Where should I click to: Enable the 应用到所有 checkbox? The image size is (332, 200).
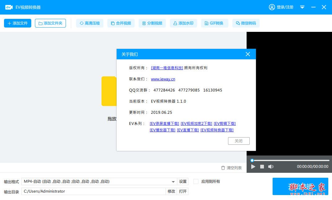(196, 181)
